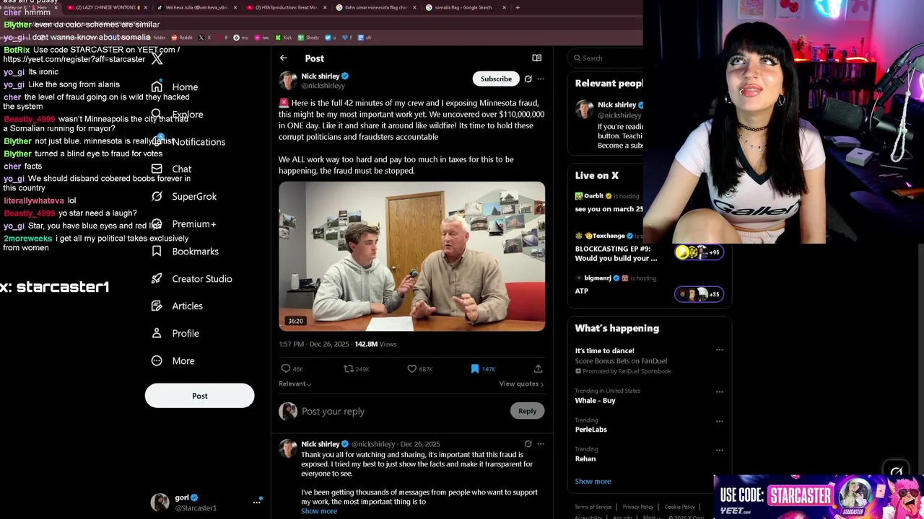The image size is (924, 519).
Task: Open more options on Dec 26 reply
Action: coord(541,444)
